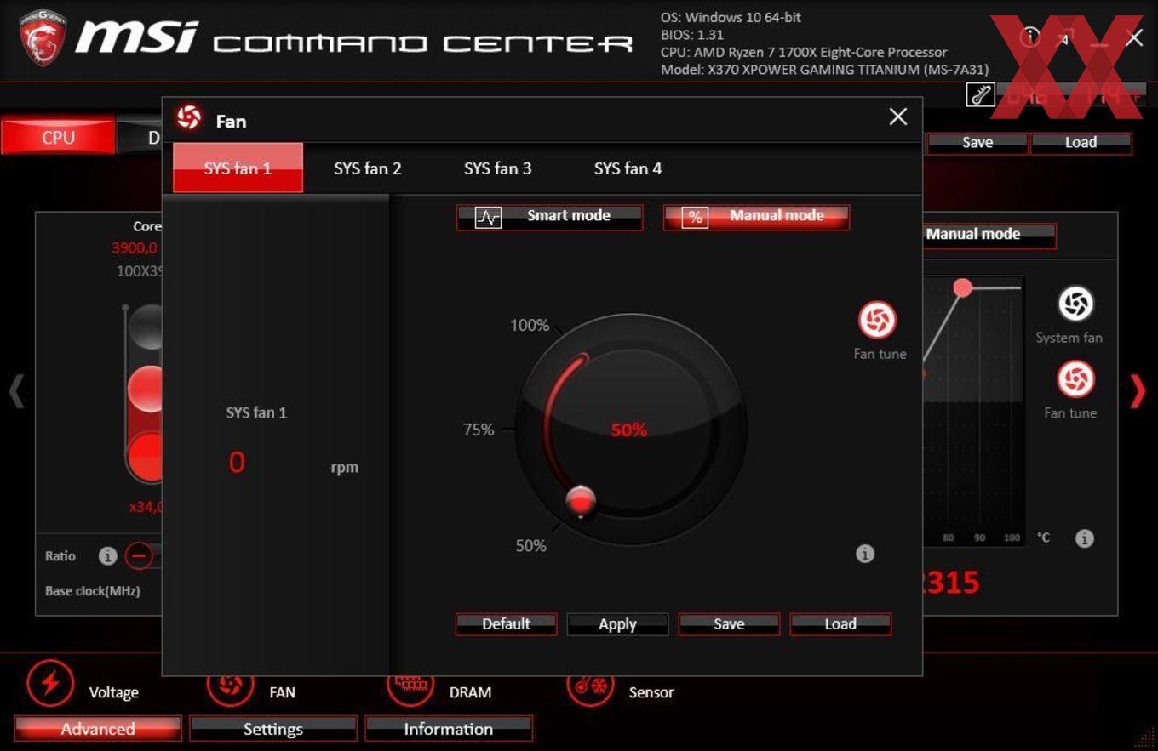This screenshot has height=751, width=1158.
Task: Click the SYS fan 1 rpm value 0
Action: [x=237, y=462]
